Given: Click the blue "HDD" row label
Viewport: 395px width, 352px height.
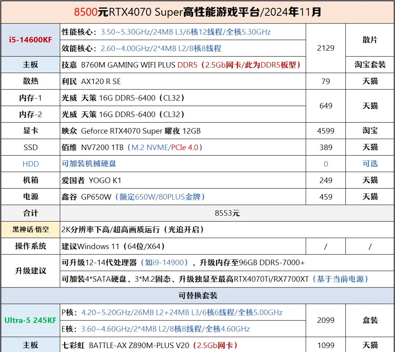Looking at the screenshot, I should pyautogui.click(x=30, y=164).
